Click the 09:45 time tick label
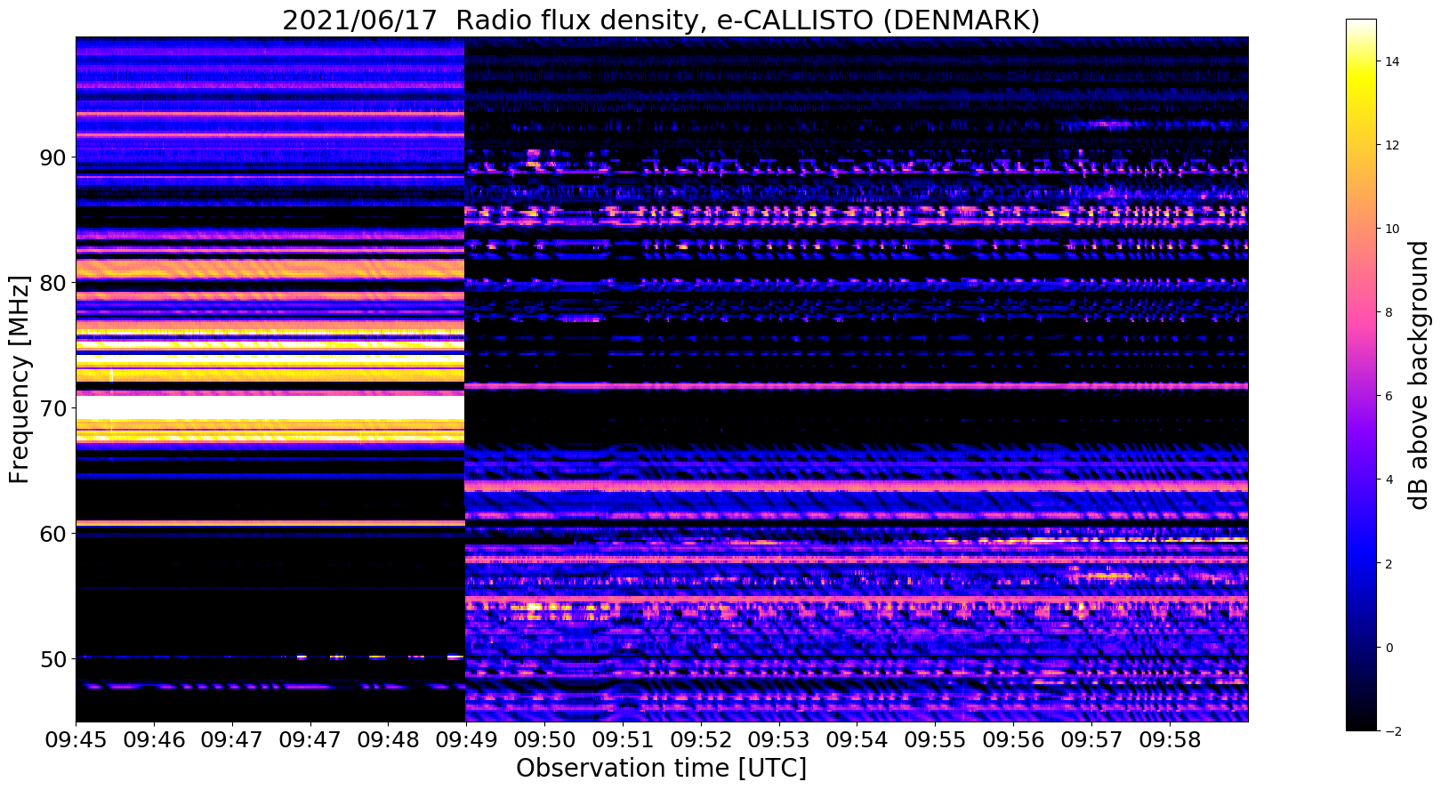This screenshot has height=790, width=1441. pos(76,740)
